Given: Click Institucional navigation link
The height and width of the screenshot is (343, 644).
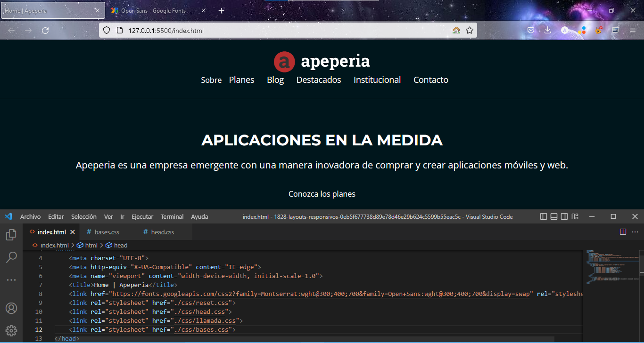Looking at the screenshot, I should tap(377, 80).
